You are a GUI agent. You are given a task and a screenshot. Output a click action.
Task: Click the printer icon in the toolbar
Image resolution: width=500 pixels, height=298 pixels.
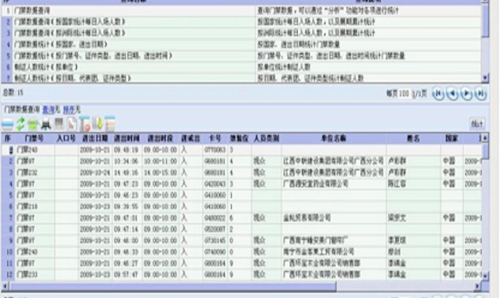(45, 124)
